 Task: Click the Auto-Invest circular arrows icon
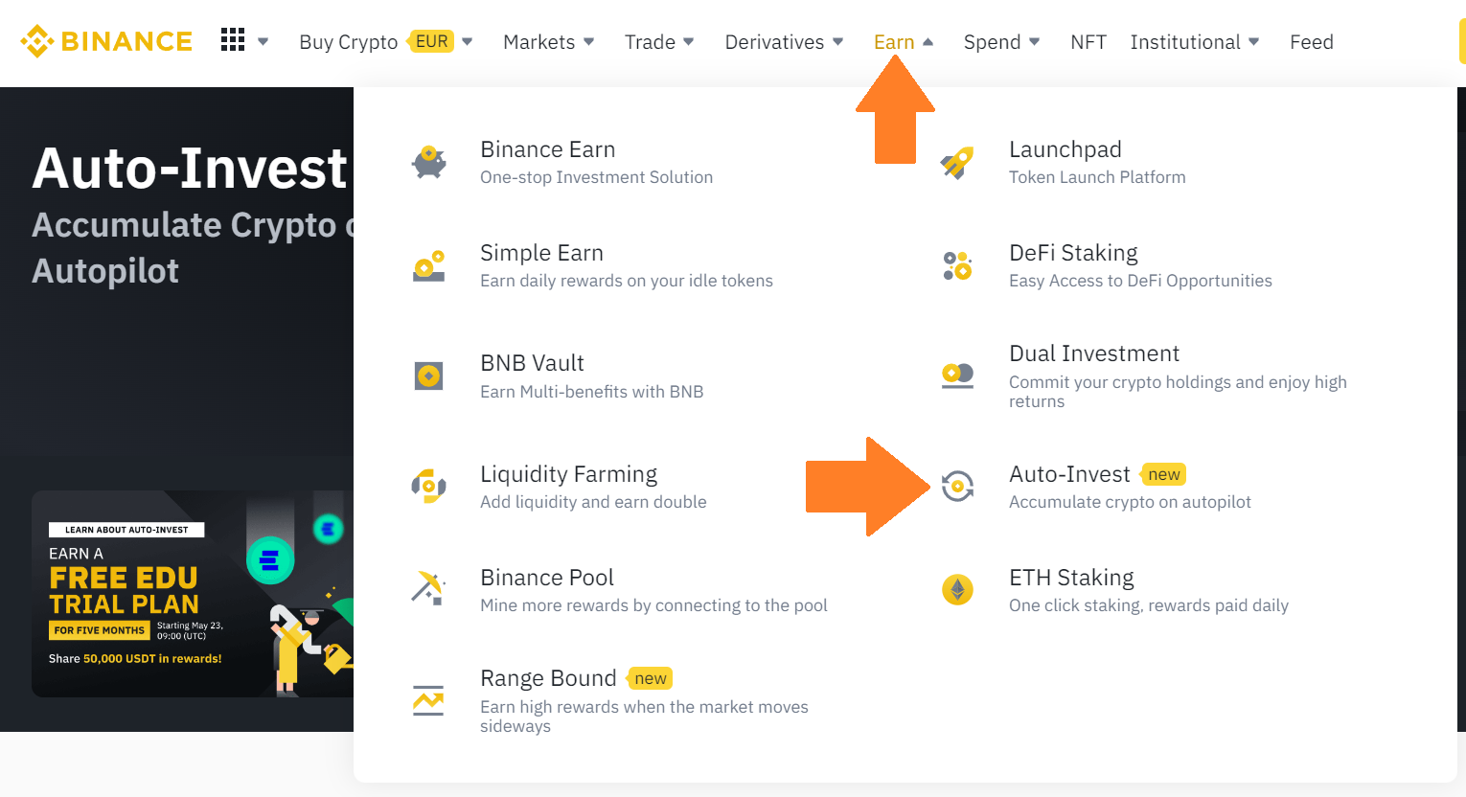point(957,486)
